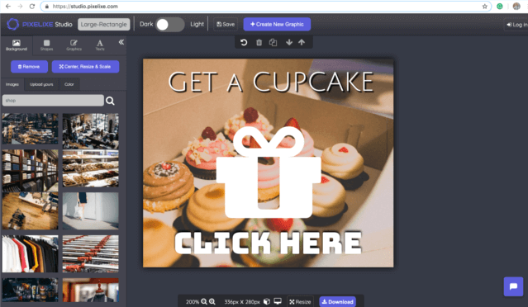Zoom in the canvas
528x307 pixels.
tap(212, 301)
